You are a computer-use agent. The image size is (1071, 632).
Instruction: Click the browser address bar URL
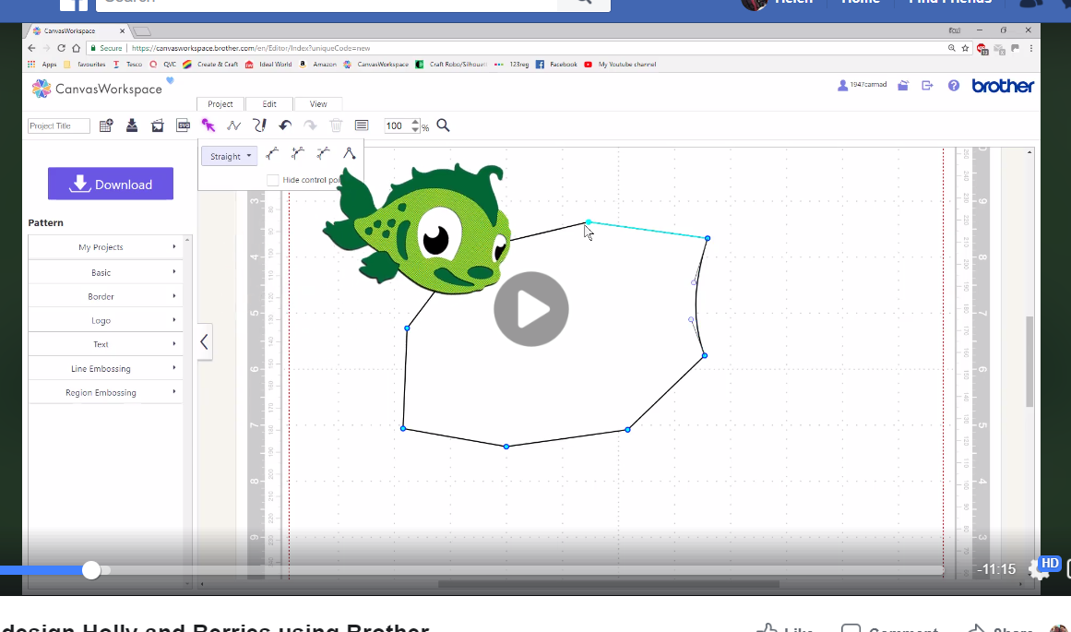tap(251, 48)
